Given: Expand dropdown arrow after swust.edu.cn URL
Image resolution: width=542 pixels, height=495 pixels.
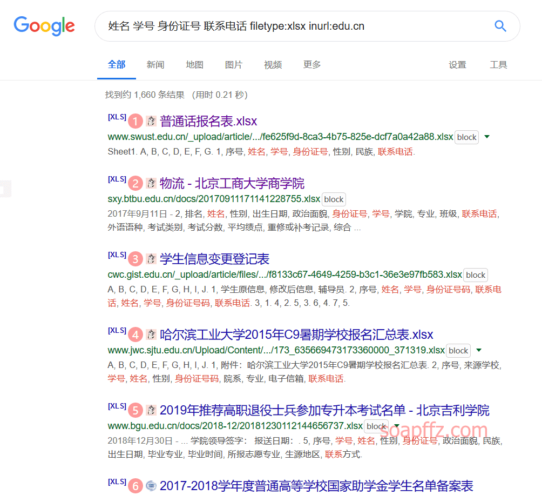Looking at the screenshot, I should (x=487, y=137).
